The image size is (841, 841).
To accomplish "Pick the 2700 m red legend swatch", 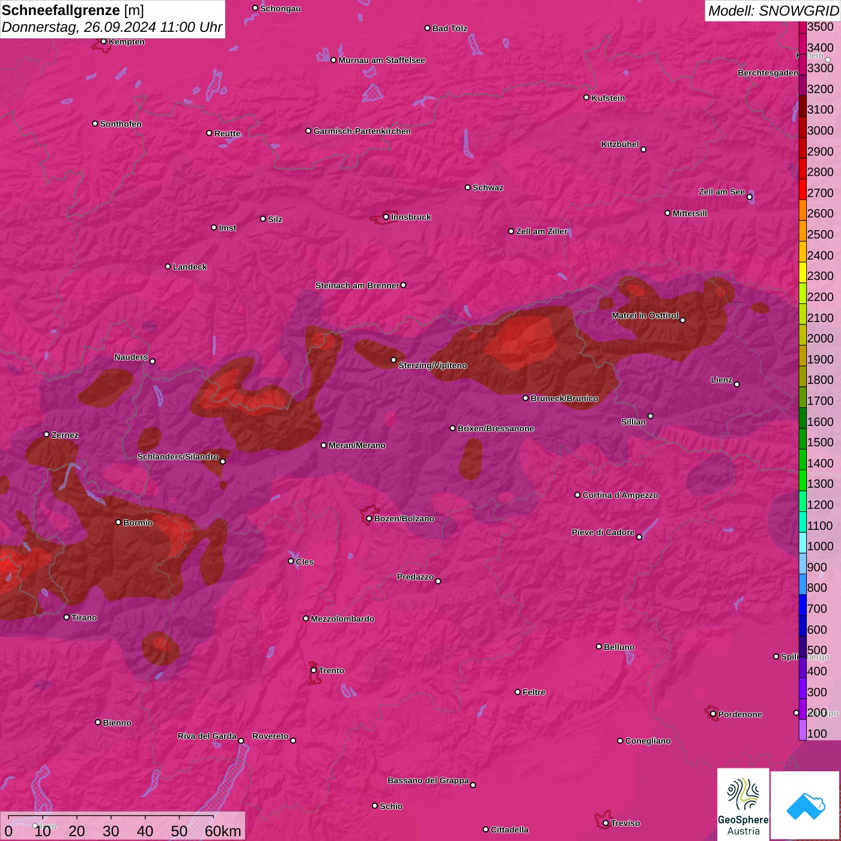I will pos(803,189).
